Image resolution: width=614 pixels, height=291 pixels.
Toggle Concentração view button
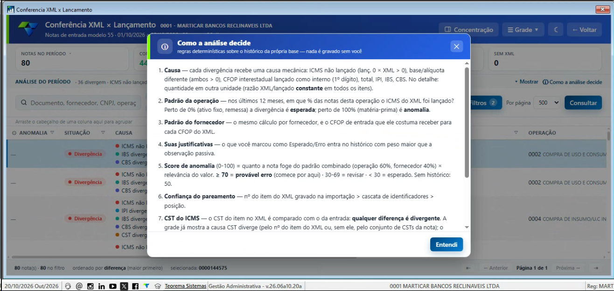tap(468, 29)
